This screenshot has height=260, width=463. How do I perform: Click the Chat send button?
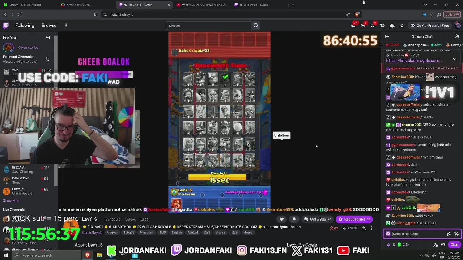pos(454,244)
